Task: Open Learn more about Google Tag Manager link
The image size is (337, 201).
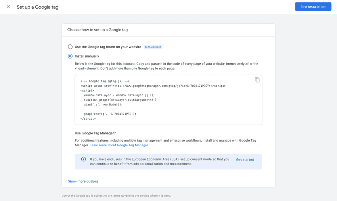Action: [119, 145]
